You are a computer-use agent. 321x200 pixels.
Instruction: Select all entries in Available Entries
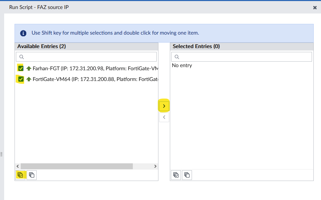(21, 175)
